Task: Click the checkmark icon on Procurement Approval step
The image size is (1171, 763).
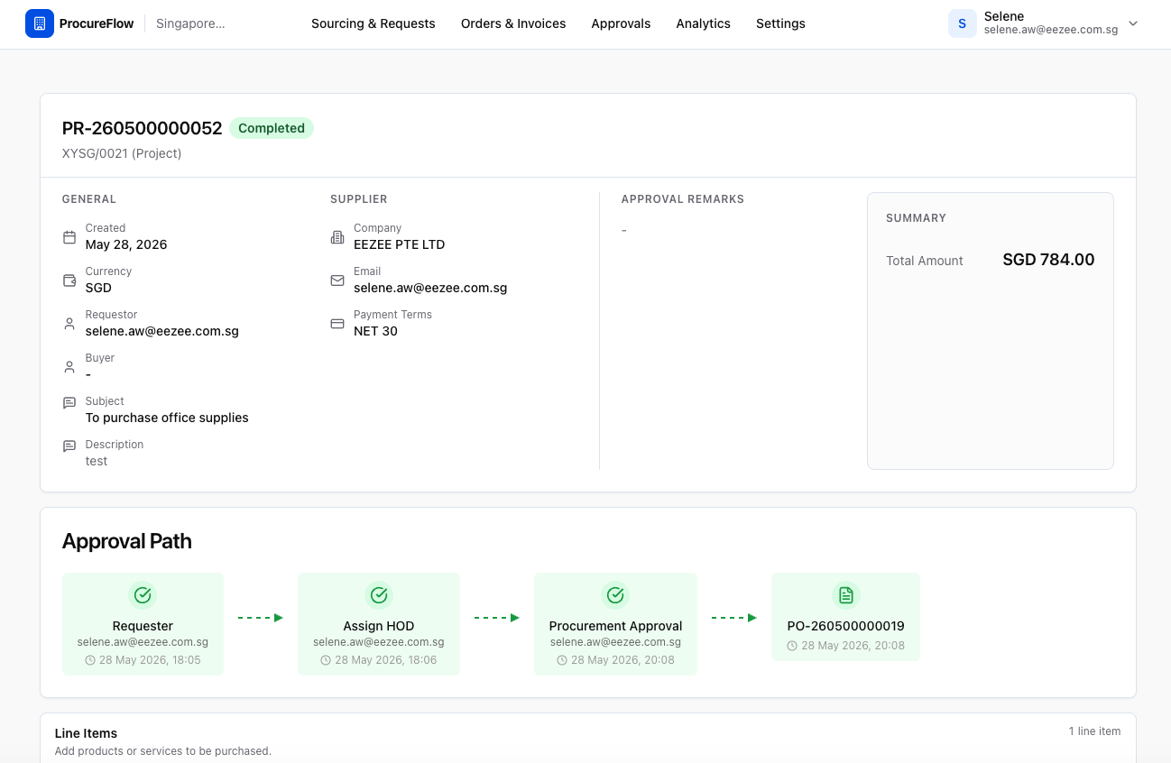Action: [615, 595]
